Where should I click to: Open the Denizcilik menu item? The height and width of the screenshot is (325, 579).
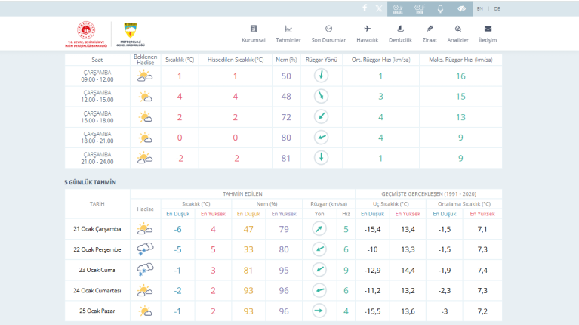click(399, 33)
